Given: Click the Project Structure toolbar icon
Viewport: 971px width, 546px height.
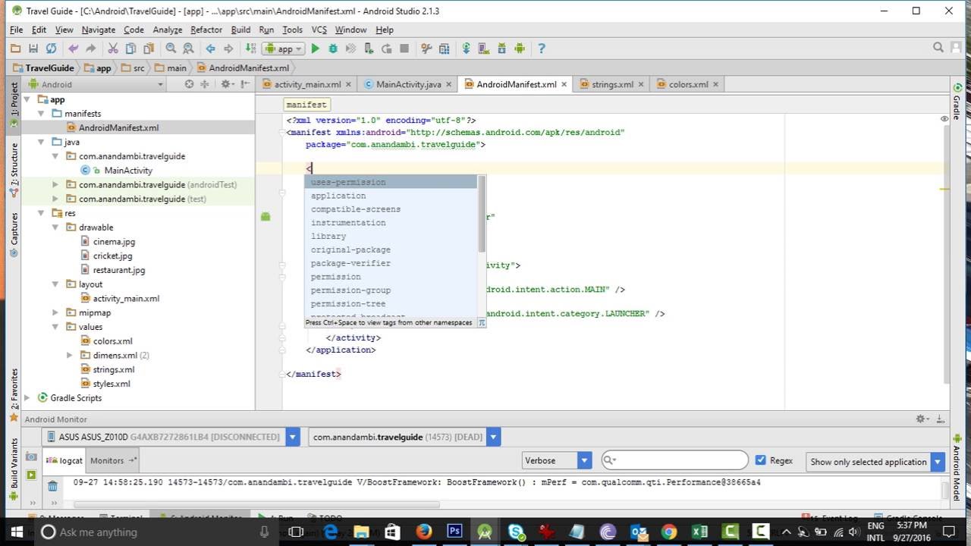Looking at the screenshot, I should [444, 49].
